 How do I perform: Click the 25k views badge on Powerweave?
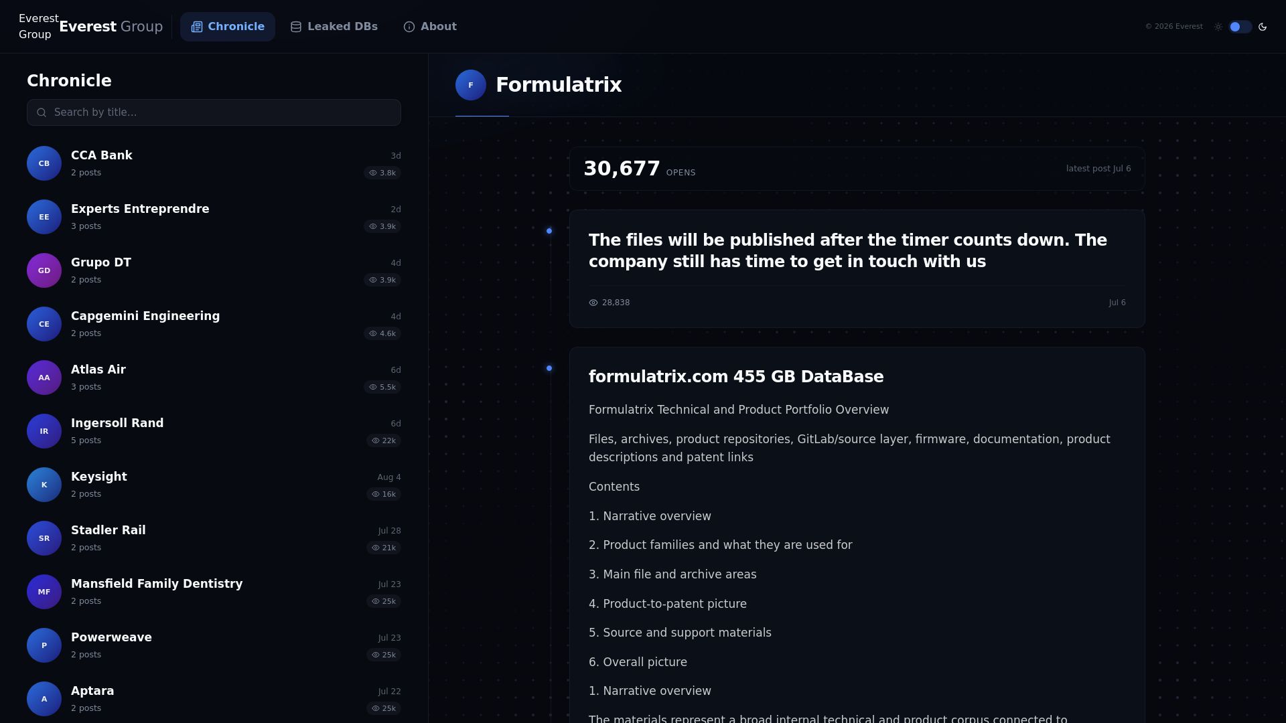384,655
